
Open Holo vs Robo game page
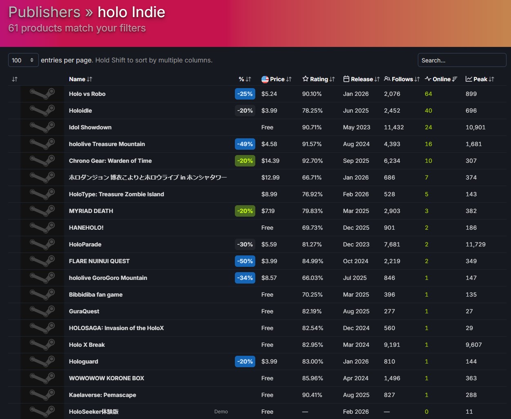click(87, 94)
